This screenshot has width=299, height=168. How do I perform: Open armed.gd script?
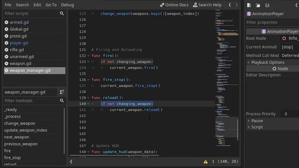tap(19, 22)
